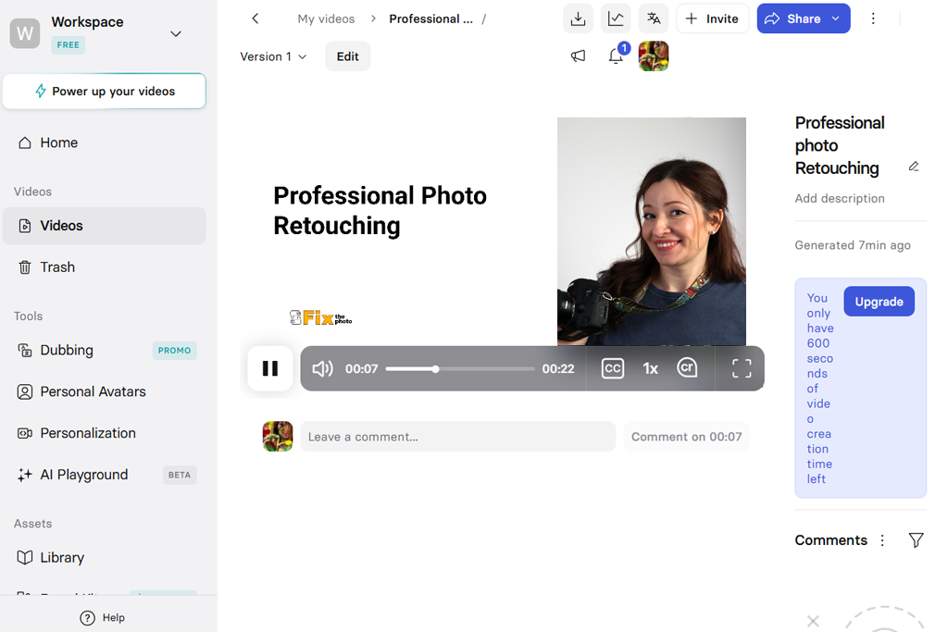Image resolution: width=948 pixels, height=632 pixels.
Task: Click the megaphone announcements icon
Action: [x=578, y=56]
